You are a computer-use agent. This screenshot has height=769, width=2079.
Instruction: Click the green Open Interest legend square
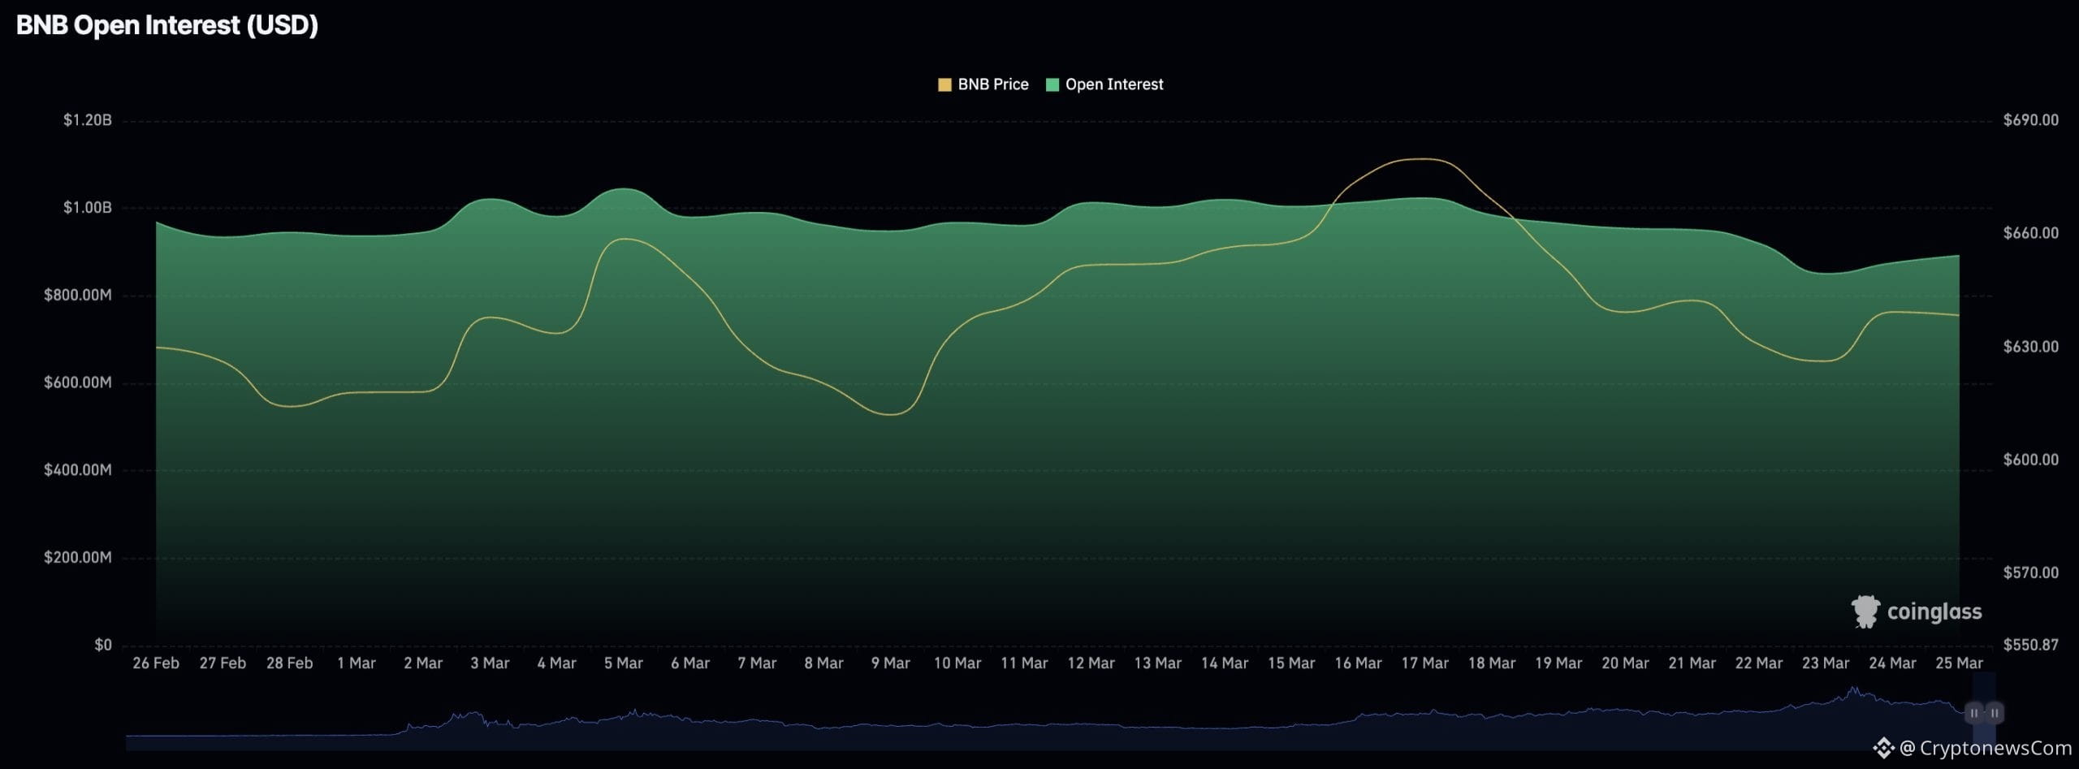[x=1052, y=84]
